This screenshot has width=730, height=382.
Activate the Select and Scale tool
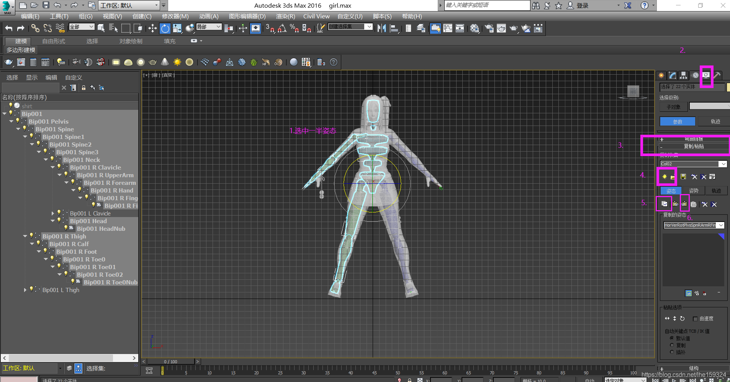click(x=177, y=28)
